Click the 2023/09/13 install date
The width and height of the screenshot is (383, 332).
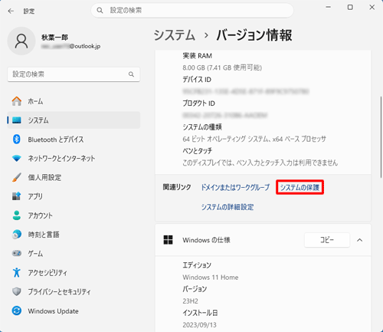coord(199,325)
